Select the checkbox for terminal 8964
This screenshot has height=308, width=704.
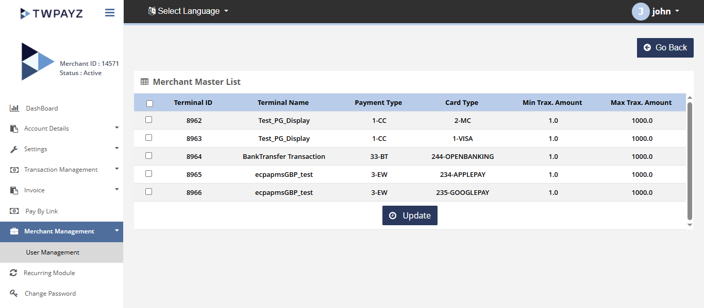click(x=149, y=155)
